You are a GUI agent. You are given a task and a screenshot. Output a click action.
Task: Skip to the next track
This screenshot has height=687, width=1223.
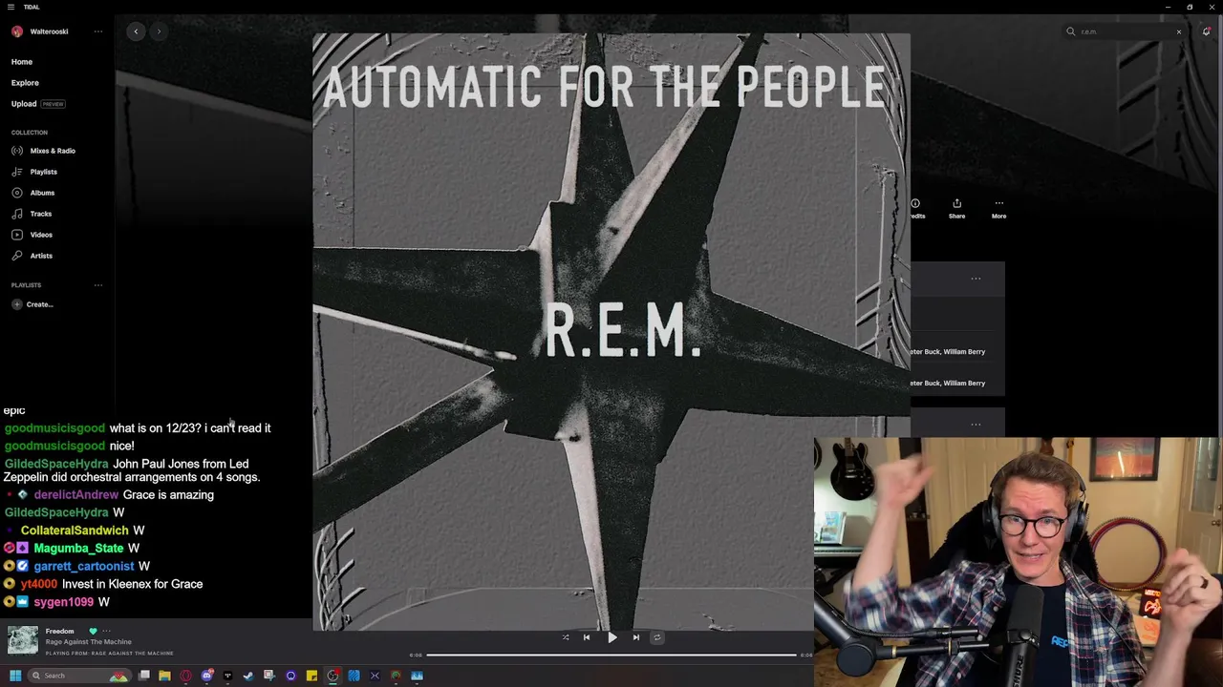tap(636, 637)
